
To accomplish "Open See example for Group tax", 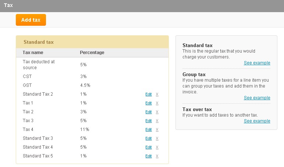I will tap(257, 98).
